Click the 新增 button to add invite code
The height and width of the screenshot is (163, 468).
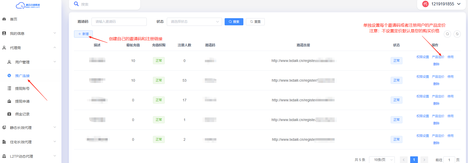[x=83, y=34]
